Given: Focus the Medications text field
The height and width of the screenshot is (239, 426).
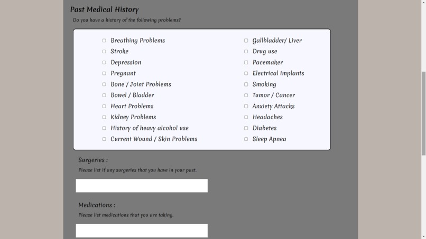Looking at the screenshot, I should coord(142,231).
